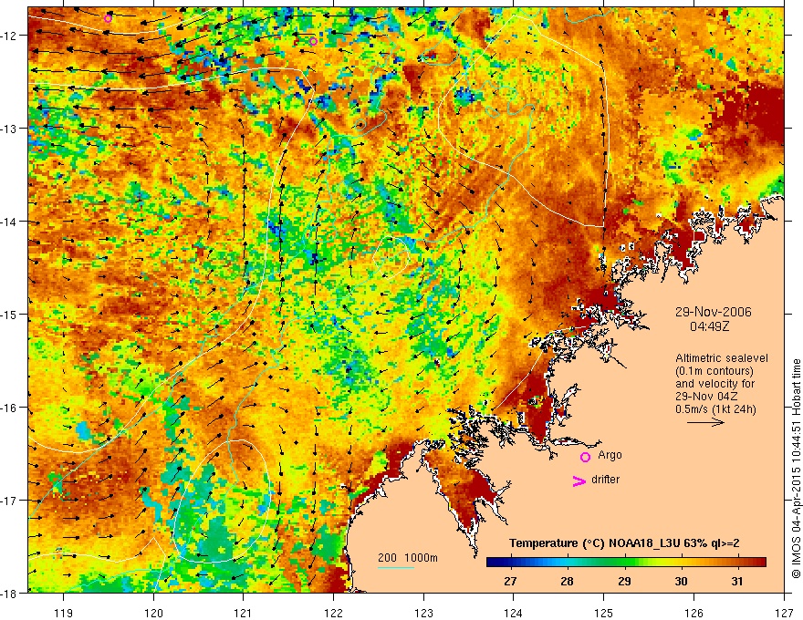Click the magenta drifter legend symbol
This screenshot has height=620, width=803.
[579, 480]
